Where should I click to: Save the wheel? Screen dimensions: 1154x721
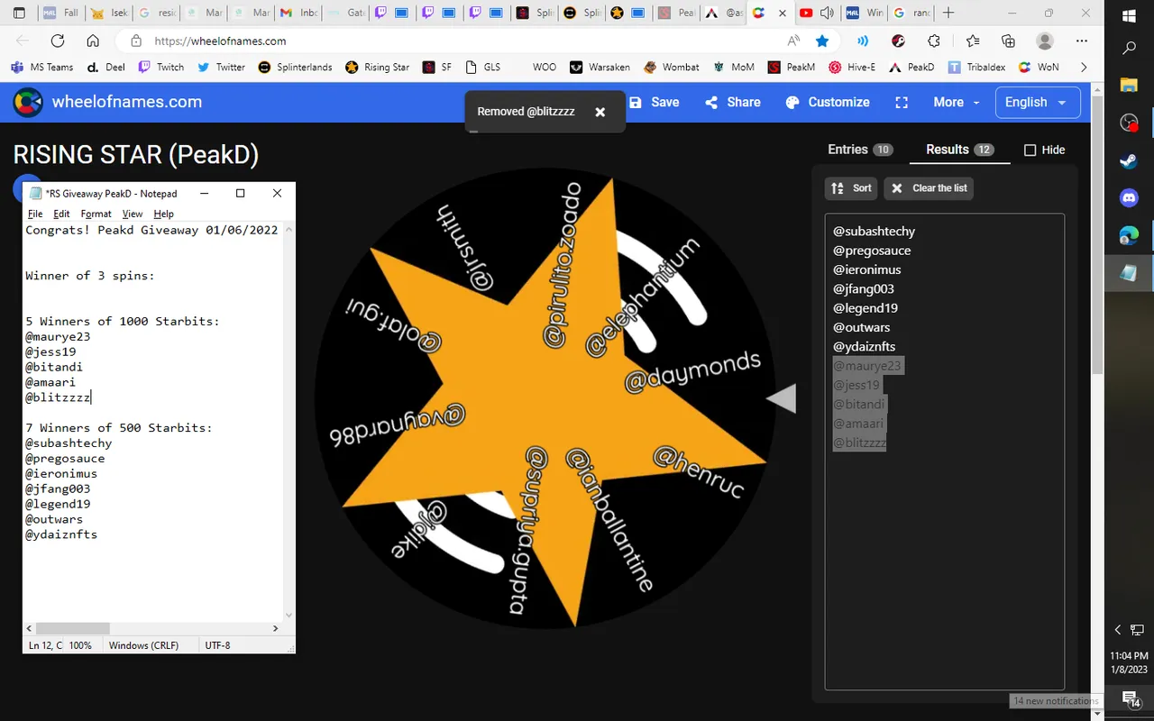click(655, 102)
